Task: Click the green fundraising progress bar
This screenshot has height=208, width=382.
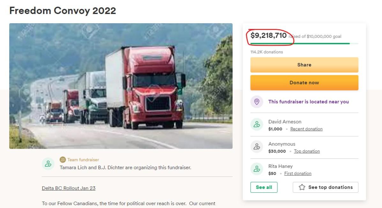Action: click(300, 43)
